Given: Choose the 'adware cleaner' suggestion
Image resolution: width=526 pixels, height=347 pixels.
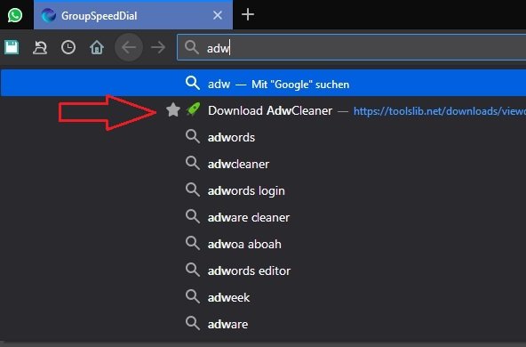Looking at the screenshot, I should point(263,217).
